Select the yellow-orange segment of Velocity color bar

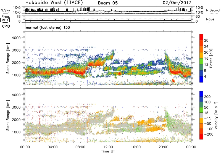tap(201, 121)
